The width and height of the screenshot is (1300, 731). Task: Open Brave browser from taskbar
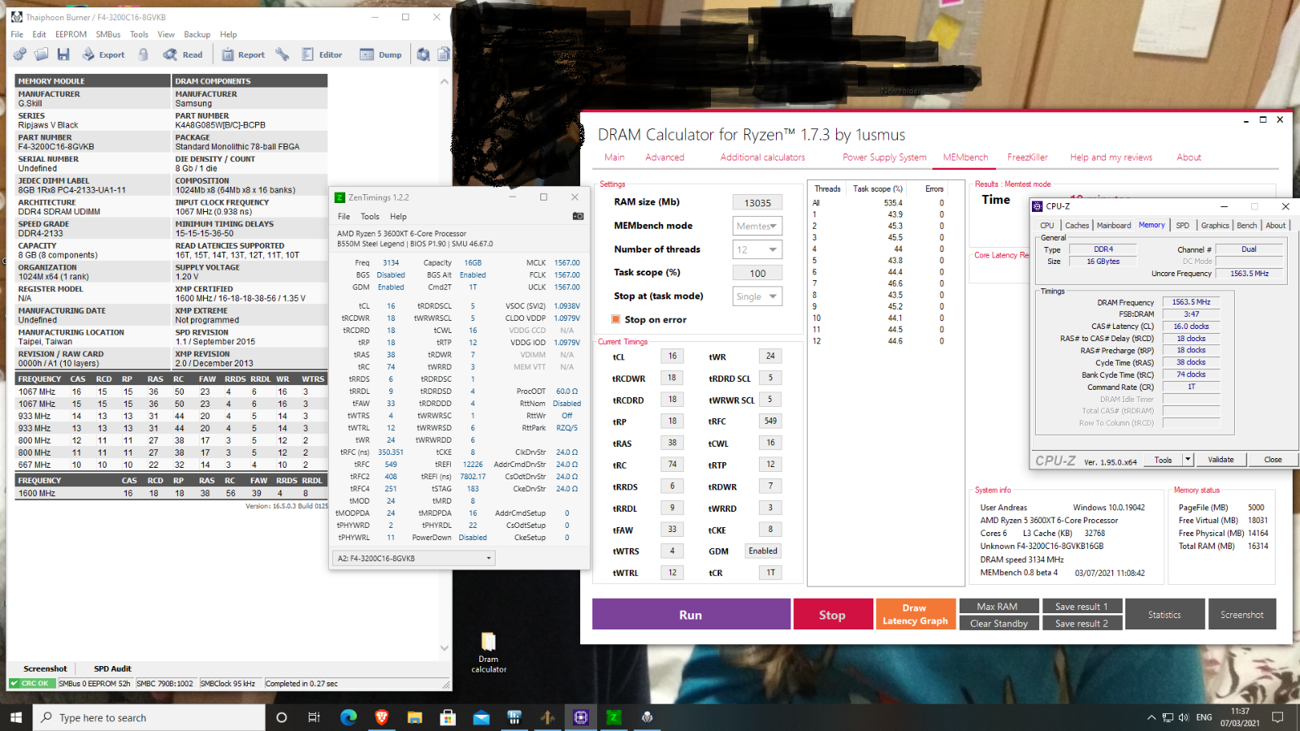click(x=382, y=717)
